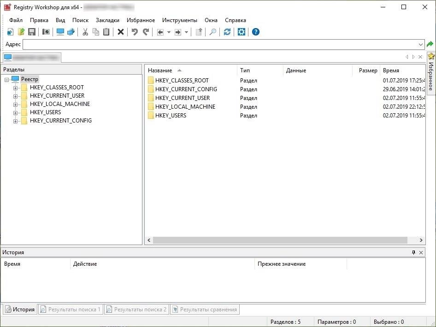
Task: Click the new registry file icon
Action: coord(10,32)
